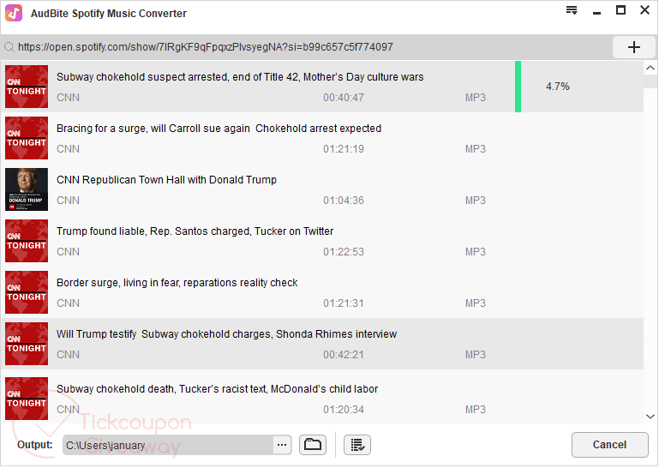The image size is (659, 468).
Task: Click title 'CNN Republican Town Hall with Donald Trump'
Action: click(x=166, y=179)
